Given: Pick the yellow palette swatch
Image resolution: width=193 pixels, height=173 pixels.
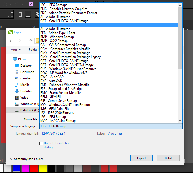Looking at the screenshot, I should tap(43, 168).
